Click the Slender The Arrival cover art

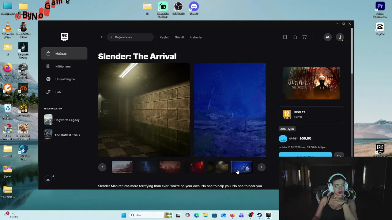coord(311,83)
